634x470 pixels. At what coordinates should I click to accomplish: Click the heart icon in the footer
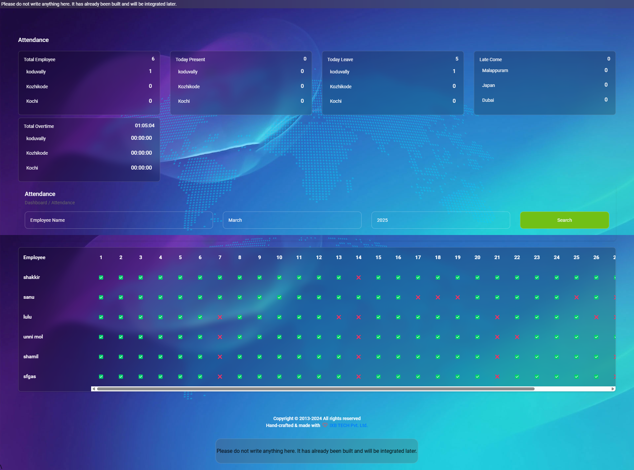[325, 425]
